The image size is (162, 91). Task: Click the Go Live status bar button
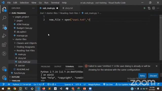[108, 84]
